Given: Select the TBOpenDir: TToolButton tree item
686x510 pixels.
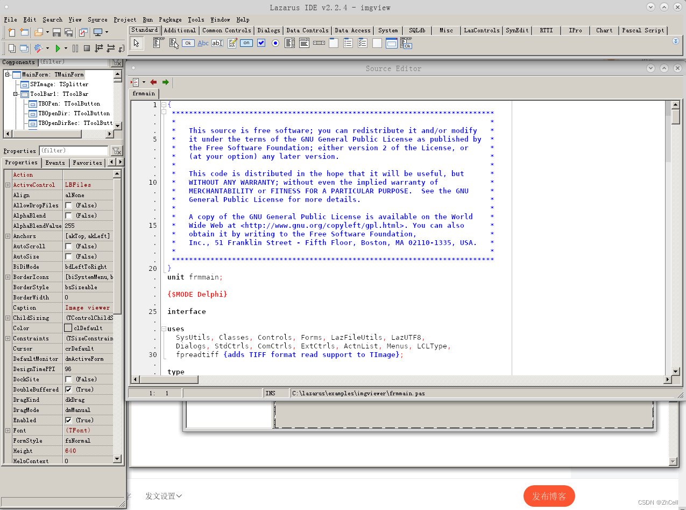Looking at the screenshot, I should [74, 113].
